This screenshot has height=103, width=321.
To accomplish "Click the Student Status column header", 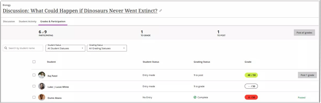I will pyautogui.click(x=151, y=62).
